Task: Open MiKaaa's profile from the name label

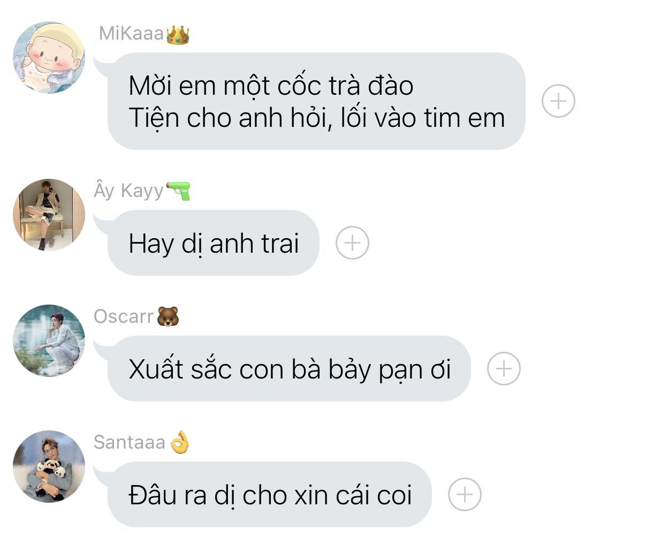Action: (x=131, y=34)
